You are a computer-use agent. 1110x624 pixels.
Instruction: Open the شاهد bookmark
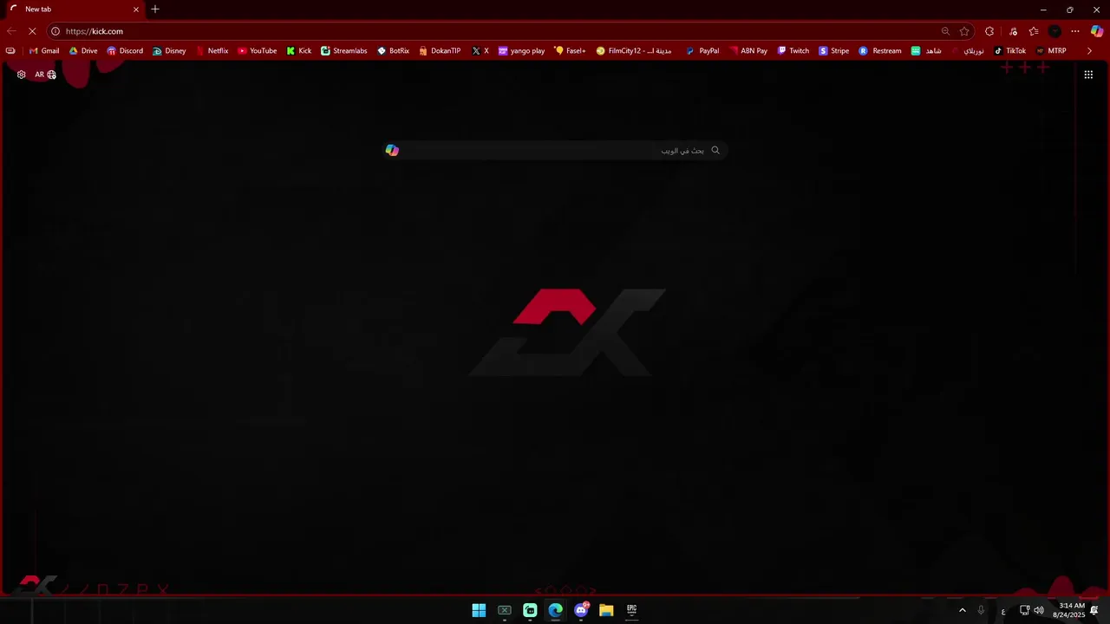[x=926, y=51]
